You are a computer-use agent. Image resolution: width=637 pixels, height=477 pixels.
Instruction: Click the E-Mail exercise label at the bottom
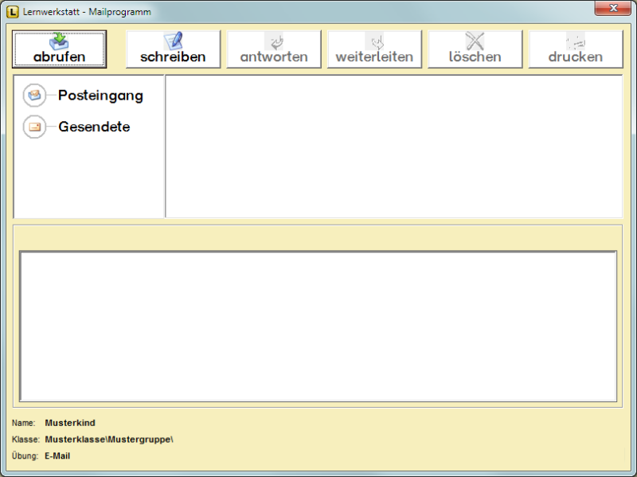coord(57,456)
